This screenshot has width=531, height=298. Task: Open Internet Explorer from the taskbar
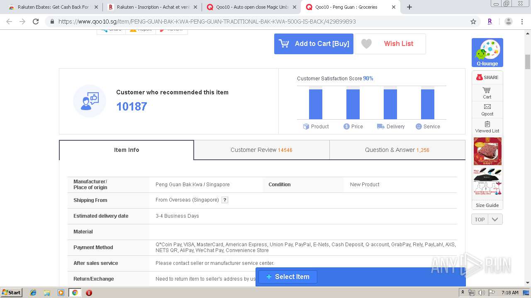[x=33, y=293]
